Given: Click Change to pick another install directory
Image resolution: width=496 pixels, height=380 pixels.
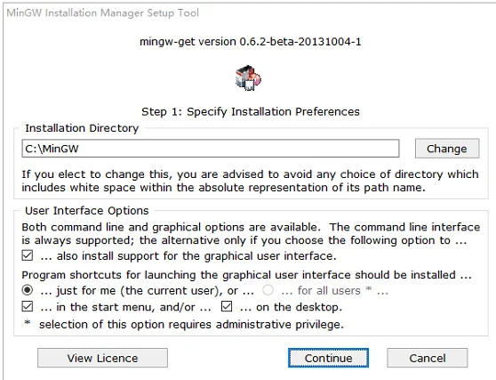Looking at the screenshot, I should point(447,149).
